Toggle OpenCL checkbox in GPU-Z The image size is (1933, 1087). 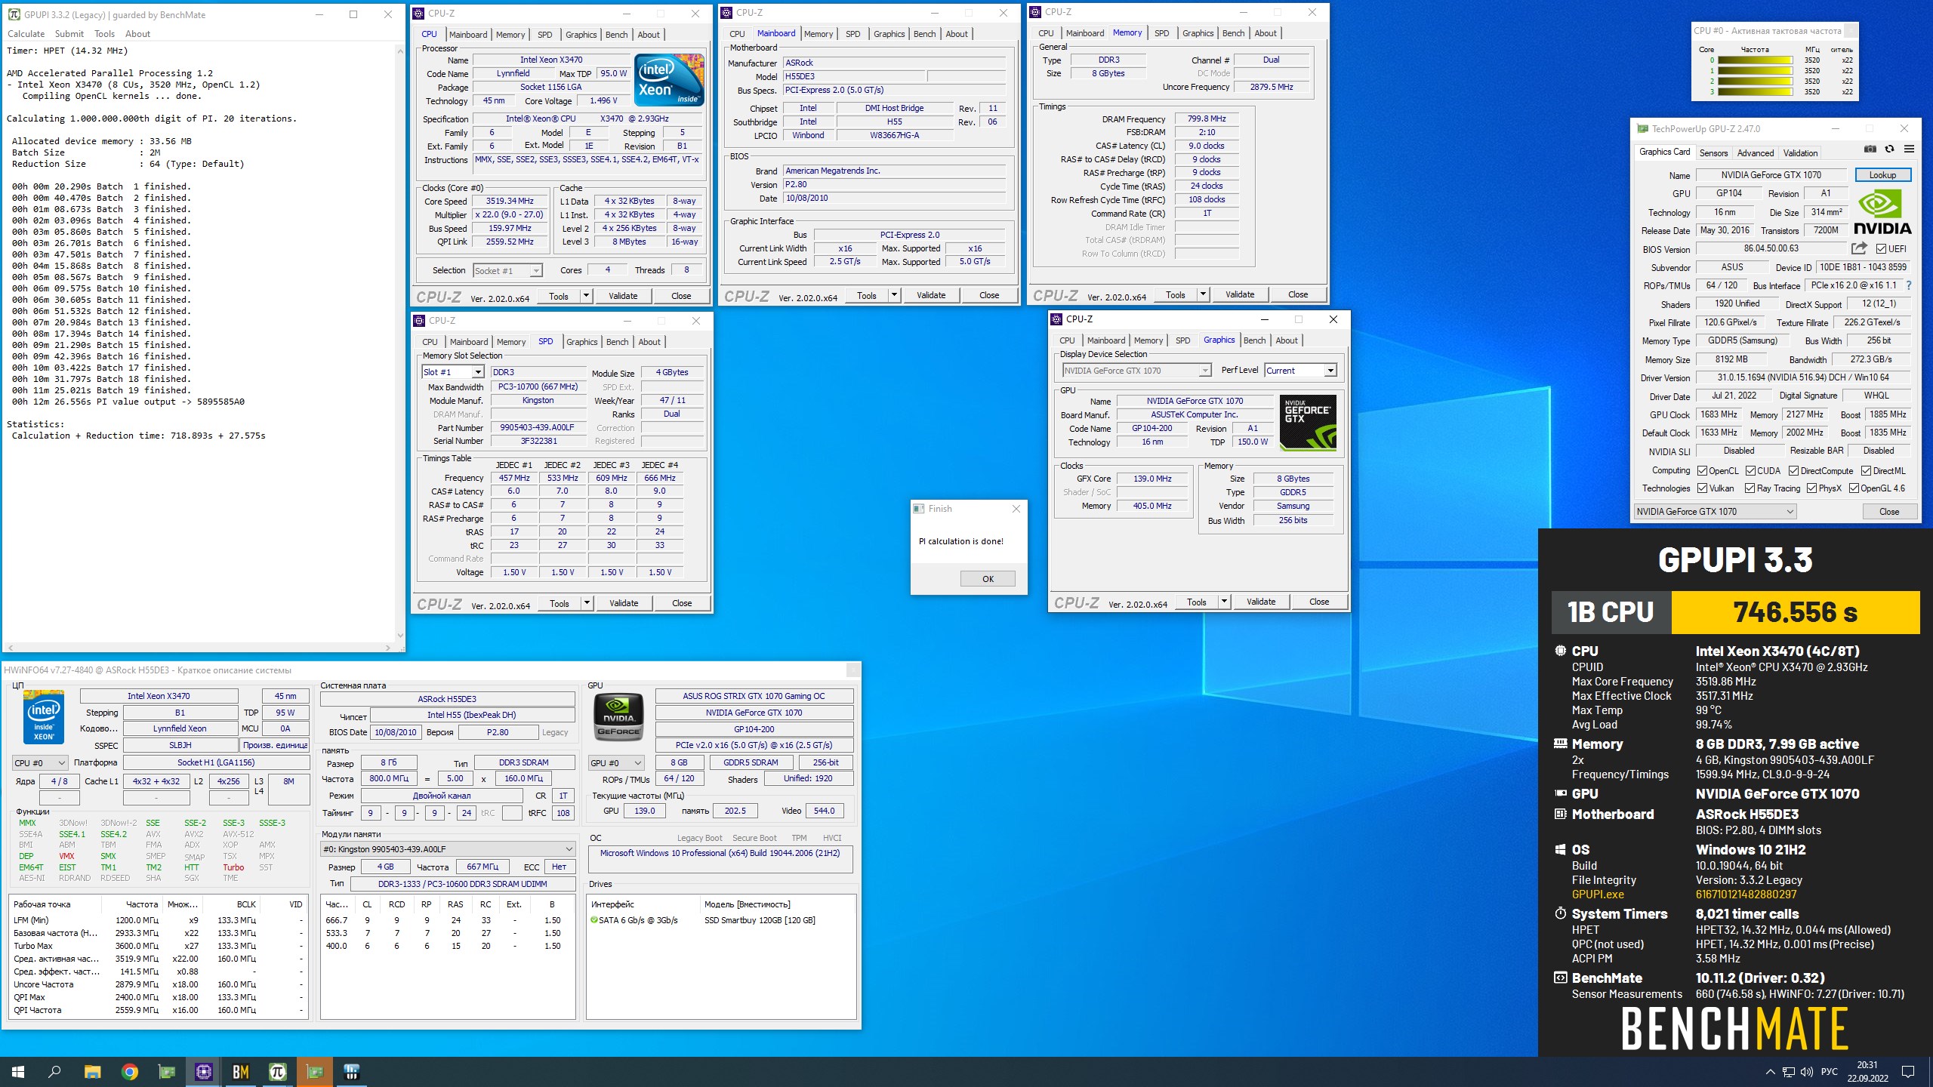click(1702, 470)
